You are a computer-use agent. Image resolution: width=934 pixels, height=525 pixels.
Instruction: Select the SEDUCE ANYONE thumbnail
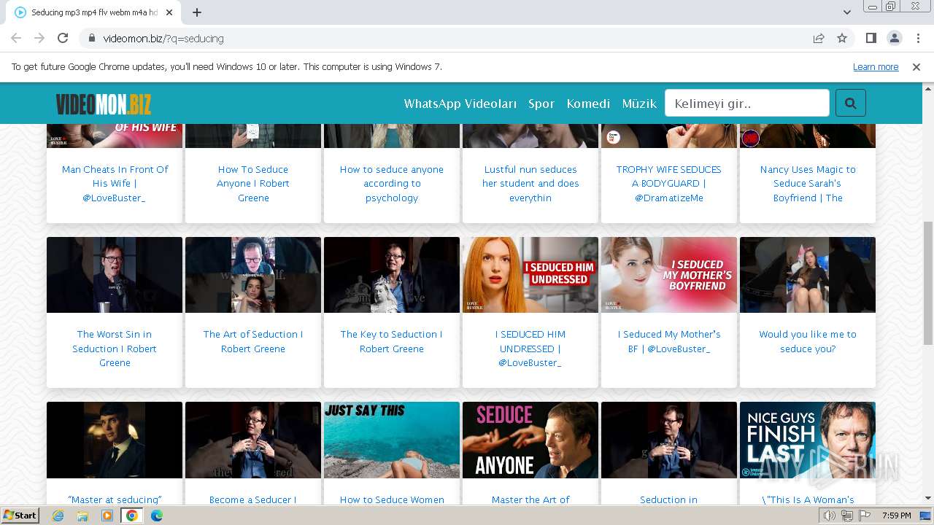[x=530, y=440]
